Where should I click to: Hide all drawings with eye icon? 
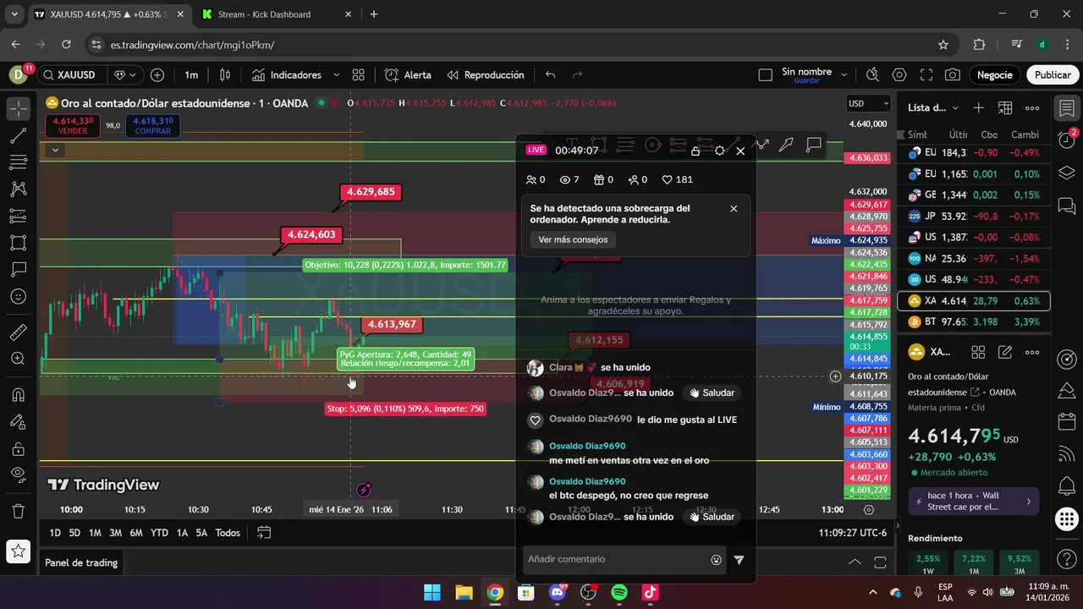click(18, 475)
